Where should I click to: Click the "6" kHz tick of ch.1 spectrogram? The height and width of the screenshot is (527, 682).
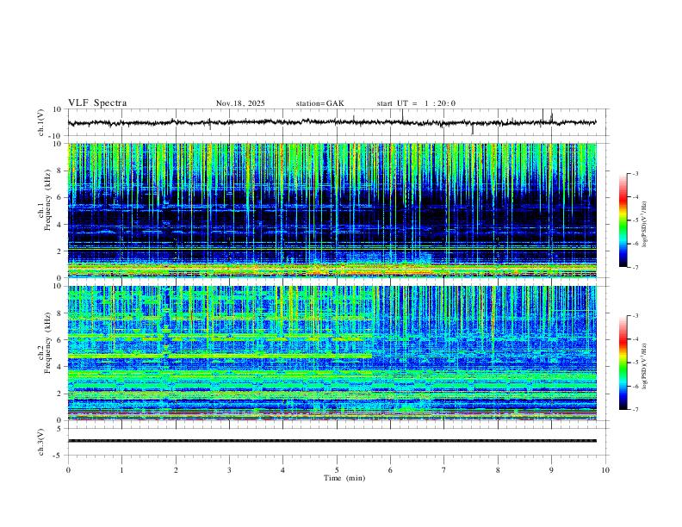coord(59,197)
